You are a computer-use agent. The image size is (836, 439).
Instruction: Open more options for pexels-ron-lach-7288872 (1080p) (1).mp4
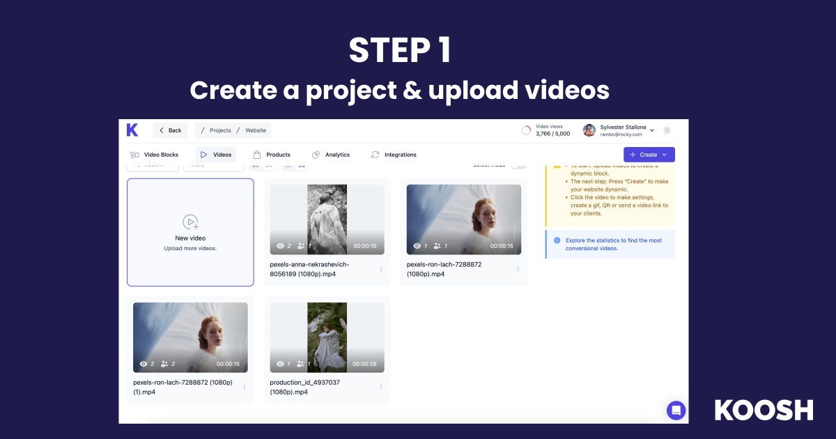pos(244,387)
